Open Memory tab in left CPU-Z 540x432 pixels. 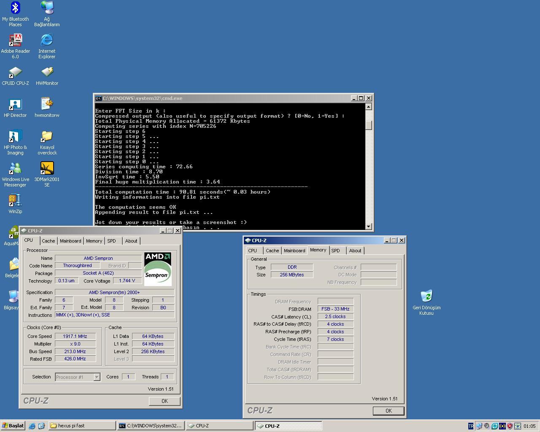coord(94,241)
